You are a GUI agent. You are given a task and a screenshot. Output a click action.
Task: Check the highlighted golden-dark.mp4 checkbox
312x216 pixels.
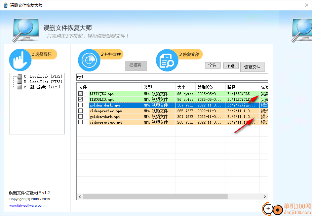tap(81, 105)
